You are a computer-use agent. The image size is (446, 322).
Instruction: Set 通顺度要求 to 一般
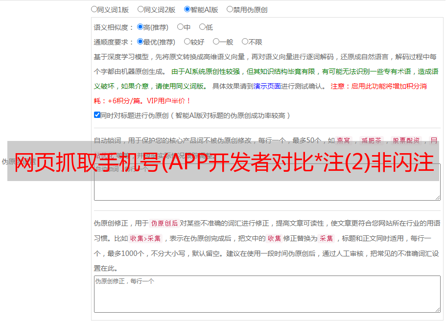click(216, 42)
